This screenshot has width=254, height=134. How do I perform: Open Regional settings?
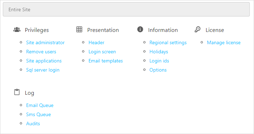(x=168, y=43)
